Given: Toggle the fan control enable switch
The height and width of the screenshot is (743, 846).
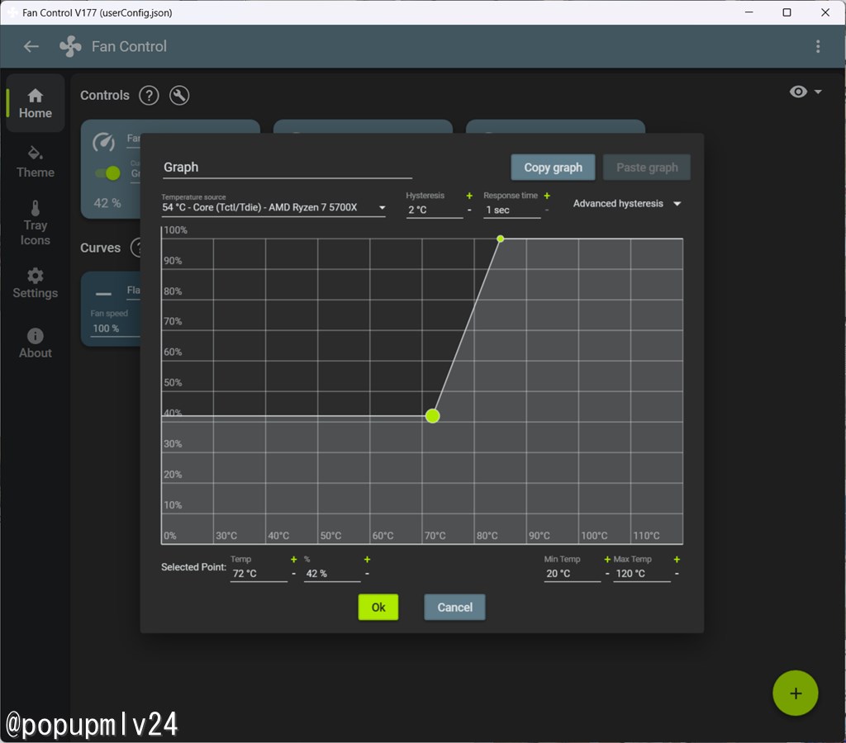Looking at the screenshot, I should pyautogui.click(x=108, y=173).
